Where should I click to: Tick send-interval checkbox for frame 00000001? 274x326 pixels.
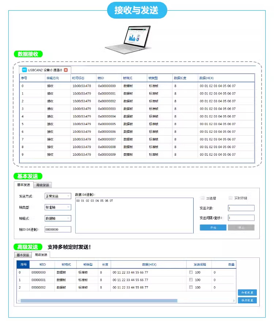tap(191, 280)
